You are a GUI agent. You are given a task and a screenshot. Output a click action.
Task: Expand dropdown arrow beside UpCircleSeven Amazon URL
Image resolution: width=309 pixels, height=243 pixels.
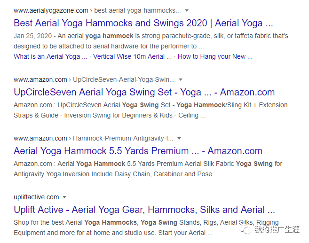pos(181,79)
